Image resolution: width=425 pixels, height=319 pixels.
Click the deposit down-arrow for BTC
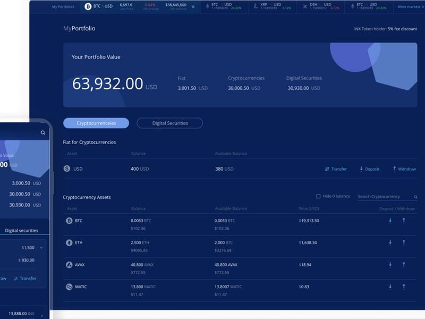tap(389, 220)
